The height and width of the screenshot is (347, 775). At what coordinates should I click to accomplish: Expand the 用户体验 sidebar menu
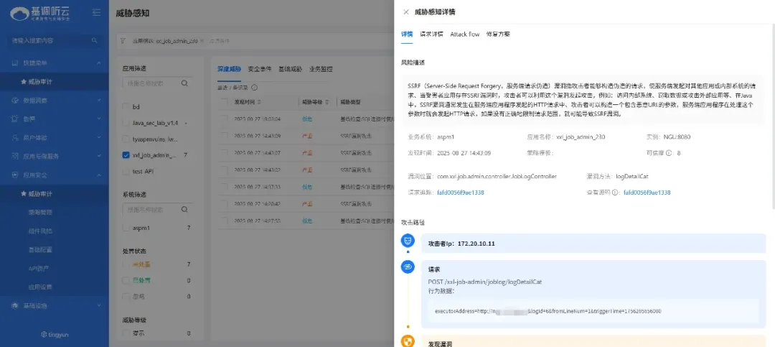[99, 137]
